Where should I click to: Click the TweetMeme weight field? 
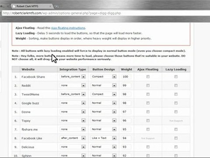click(x=126, y=94)
